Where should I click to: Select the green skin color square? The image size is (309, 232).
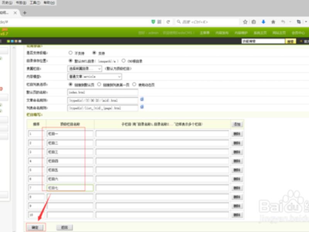8,41
